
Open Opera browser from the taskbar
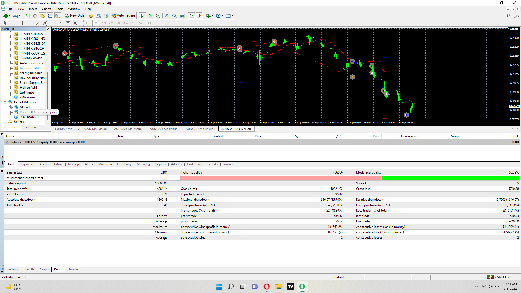point(266,286)
